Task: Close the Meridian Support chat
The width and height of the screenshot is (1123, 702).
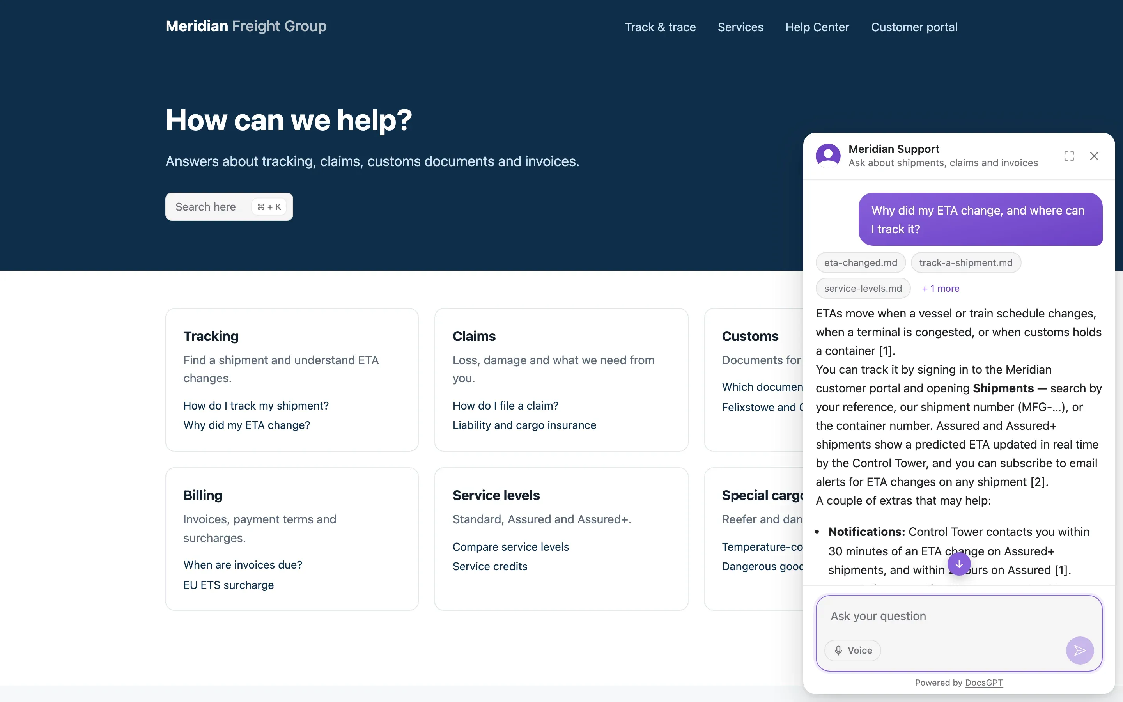Action: [1094, 156]
